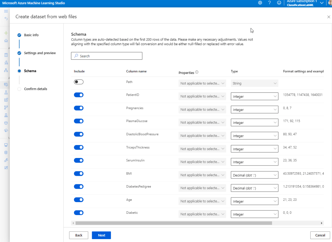Click the hamburger menu icon in the sidebar
The image size is (332, 242).
[x=6, y=11]
